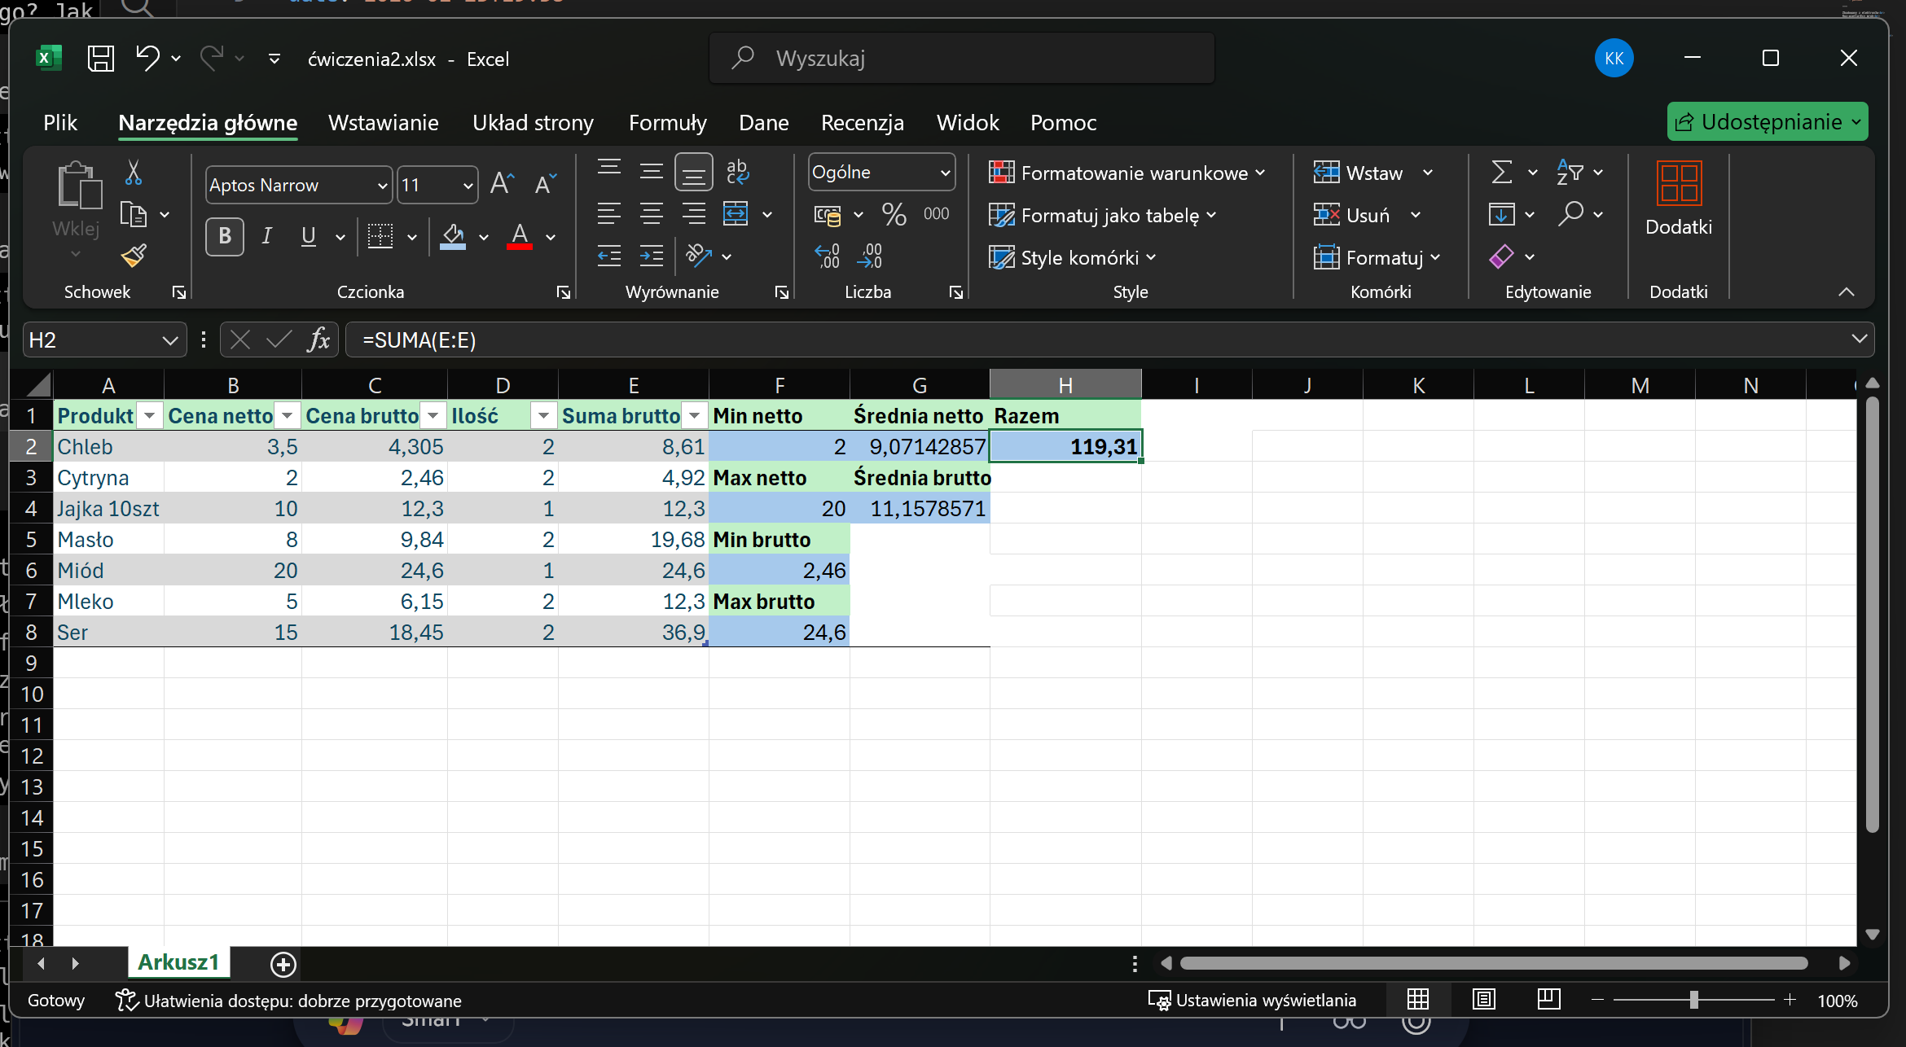Open the Aptos Narrow font dropdown

pyautogui.click(x=382, y=186)
